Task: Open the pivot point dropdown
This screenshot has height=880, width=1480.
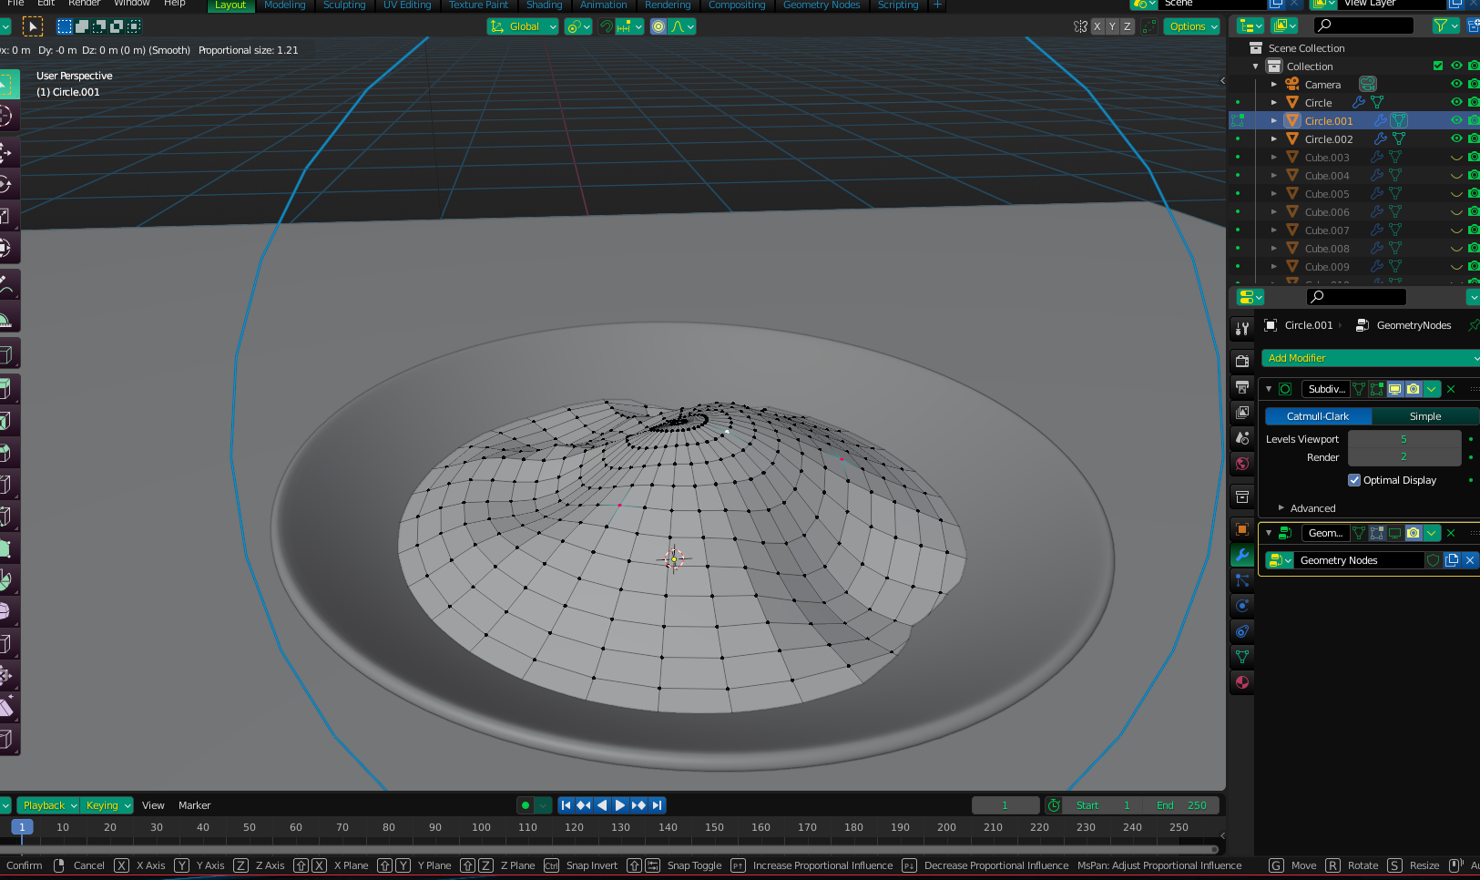Action: pyautogui.click(x=577, y=26)
